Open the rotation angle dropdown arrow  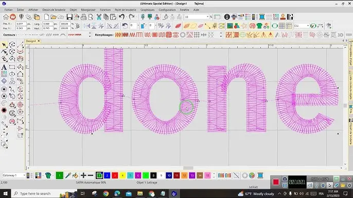tap(138, 26)
